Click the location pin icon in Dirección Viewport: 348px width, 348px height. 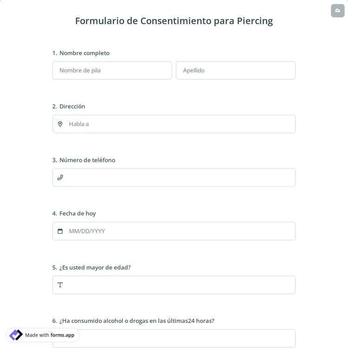(x=60, y=124)
